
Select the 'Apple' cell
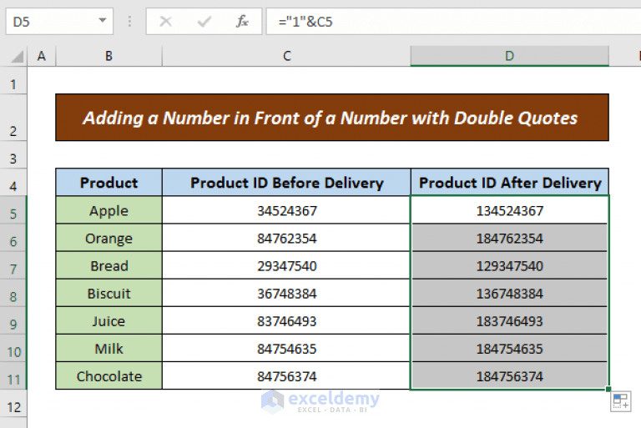tap(109, 210)
